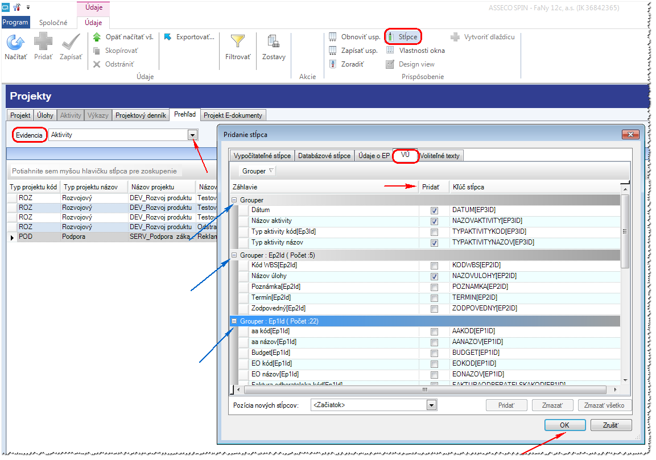Collapse Grouper : Ep1Id group

click(234, 321)
